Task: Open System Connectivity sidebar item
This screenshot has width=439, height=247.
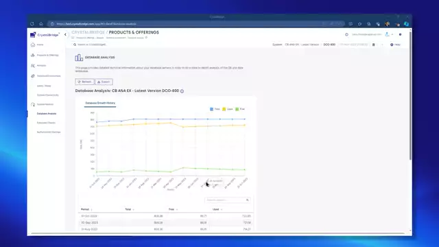Action: click(48, 95)
